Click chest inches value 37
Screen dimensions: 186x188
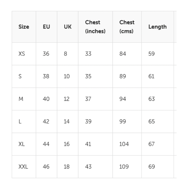coord(88,99)
